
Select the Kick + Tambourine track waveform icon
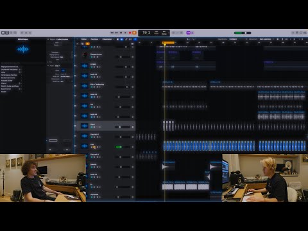[85, 86]
